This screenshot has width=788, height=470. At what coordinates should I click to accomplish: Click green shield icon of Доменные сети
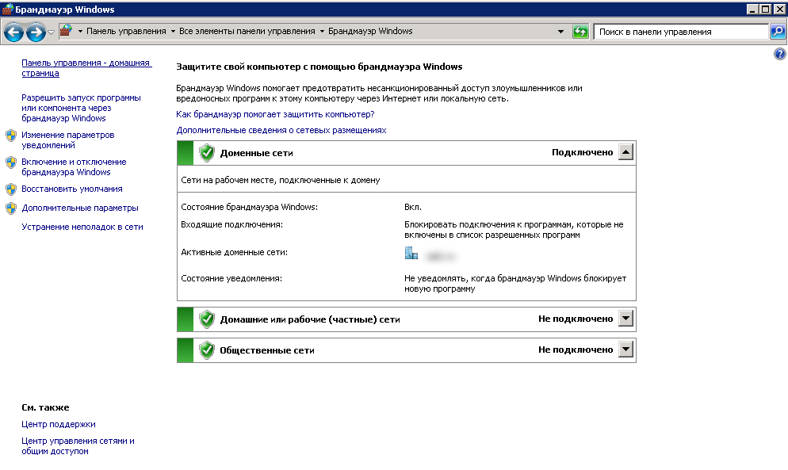tap(207, 153)
